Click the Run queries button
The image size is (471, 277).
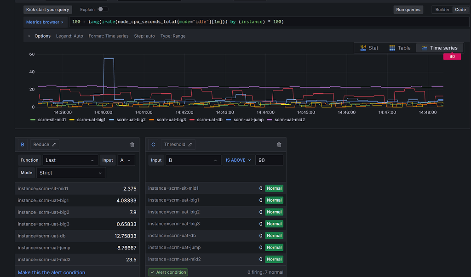408,9
